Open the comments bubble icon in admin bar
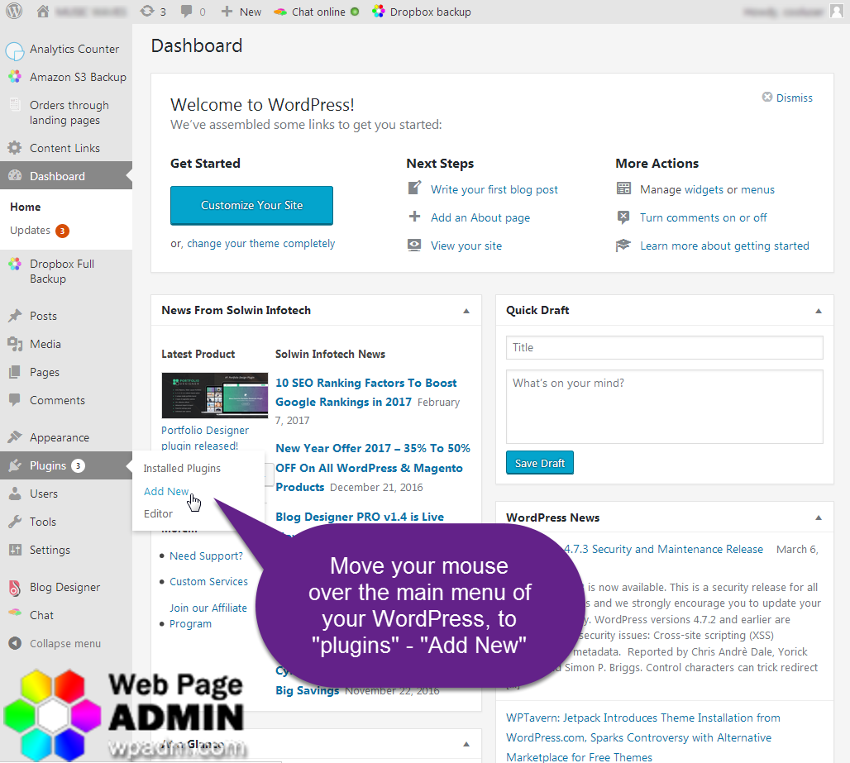The width and height of the screenshot is (850, 763). pos(193,12)
